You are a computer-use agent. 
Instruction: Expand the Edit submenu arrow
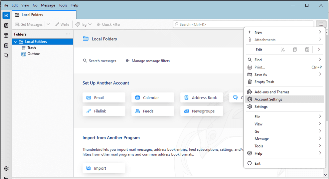pyautogui.click(x=319, y=50)
